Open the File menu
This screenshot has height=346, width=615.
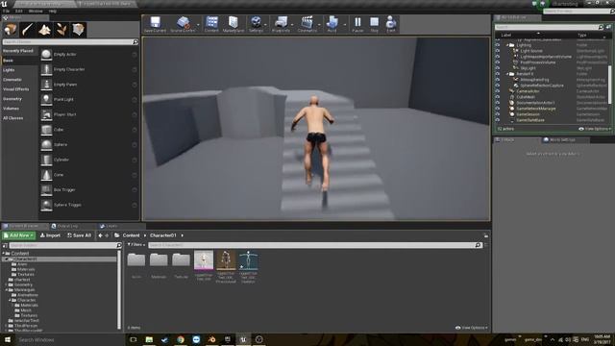(6, 11)
